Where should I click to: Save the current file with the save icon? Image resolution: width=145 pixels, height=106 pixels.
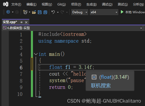(x=40, y=12)
